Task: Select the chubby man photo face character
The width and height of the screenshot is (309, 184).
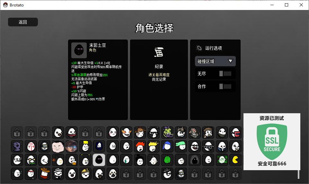Action: pos(58,146)
